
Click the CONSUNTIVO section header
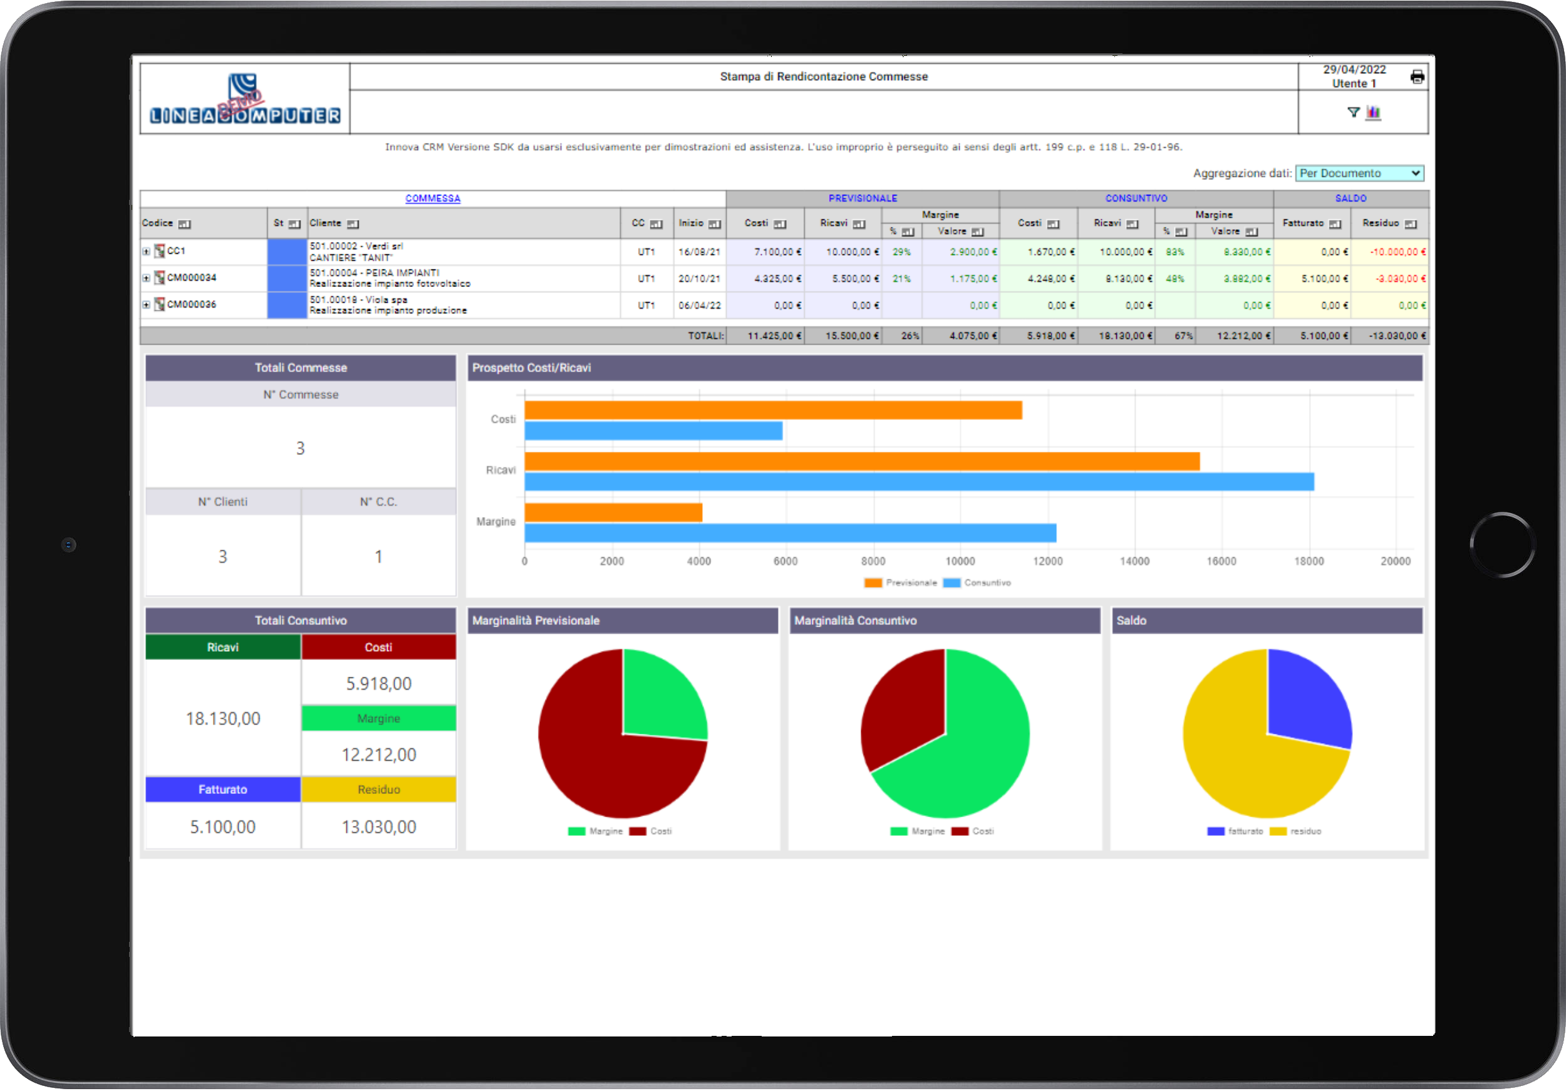click(x=1136, y=199)
